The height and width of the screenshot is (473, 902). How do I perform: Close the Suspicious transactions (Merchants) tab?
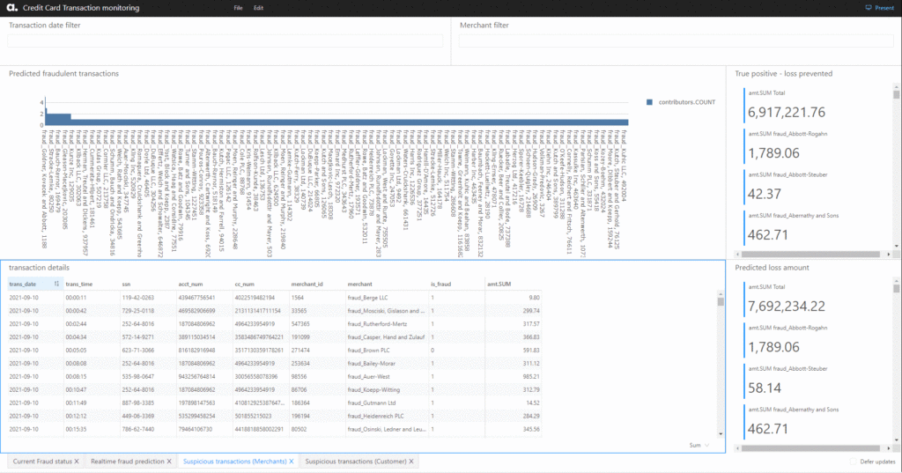coord(292,462)
